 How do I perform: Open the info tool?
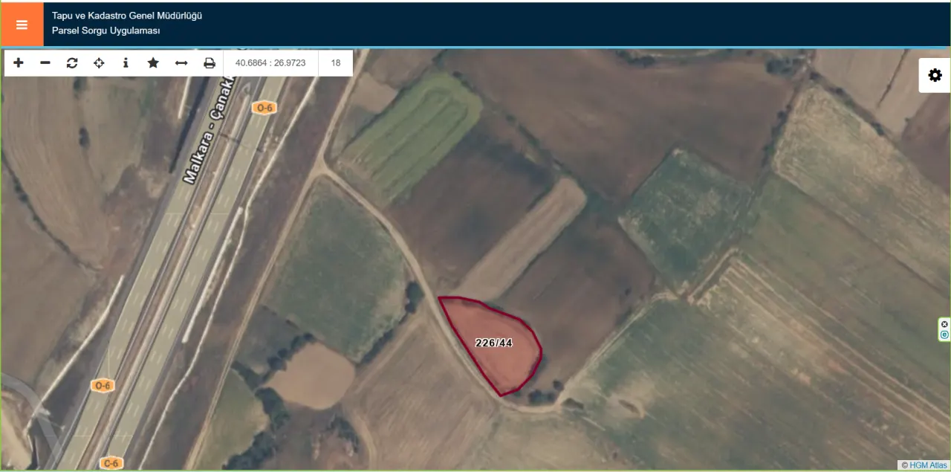tap(126, 63)
